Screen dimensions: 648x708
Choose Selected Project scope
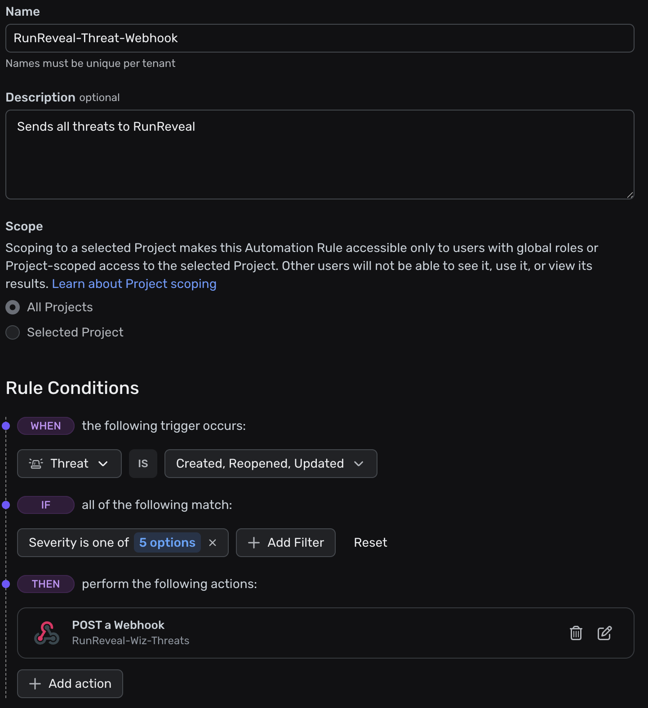[x=13, y=332]
